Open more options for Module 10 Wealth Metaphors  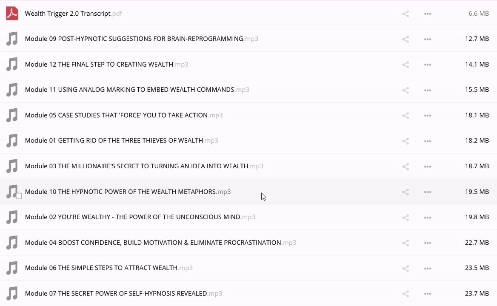tap(428, 192)
